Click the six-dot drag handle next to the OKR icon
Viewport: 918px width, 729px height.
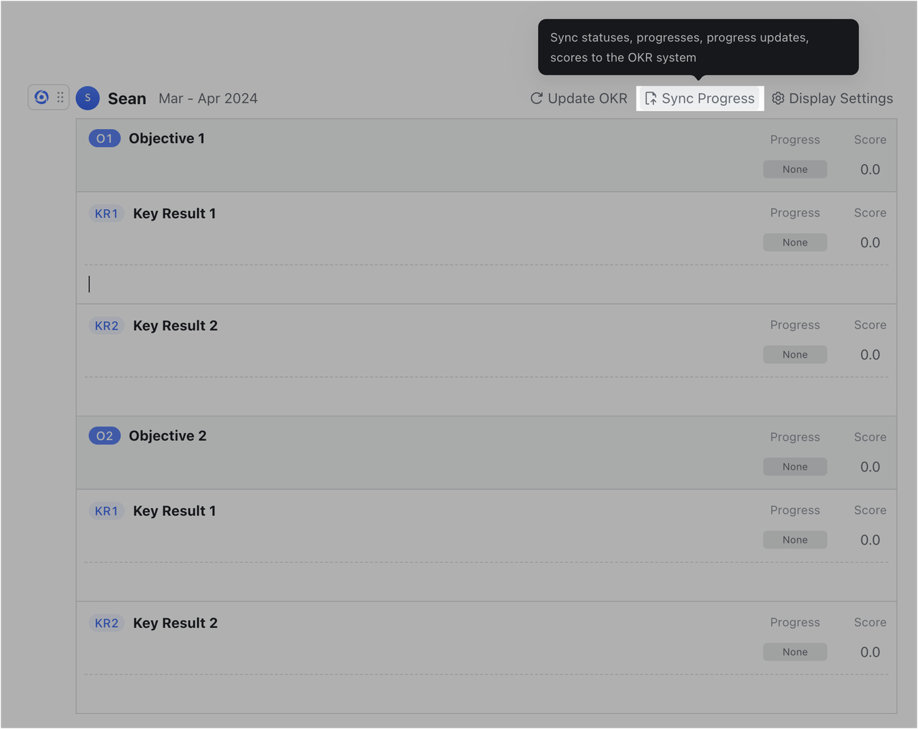60,97
